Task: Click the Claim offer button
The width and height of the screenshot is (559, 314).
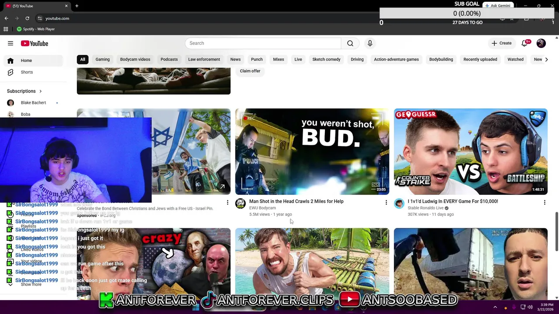Action: 250,71
